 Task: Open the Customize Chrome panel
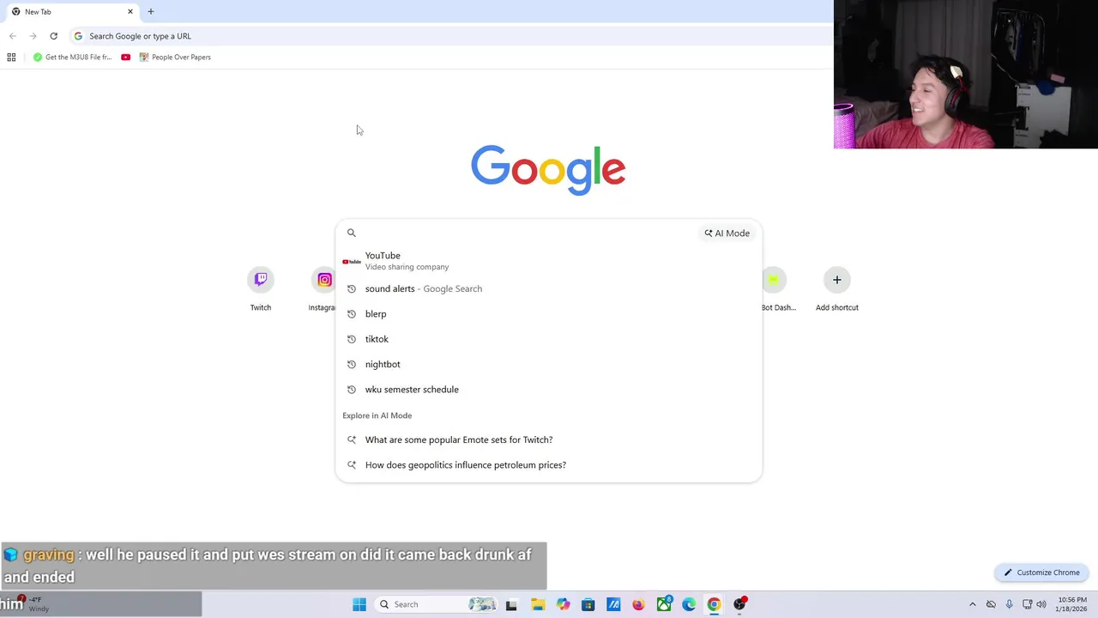point(1042,573)
